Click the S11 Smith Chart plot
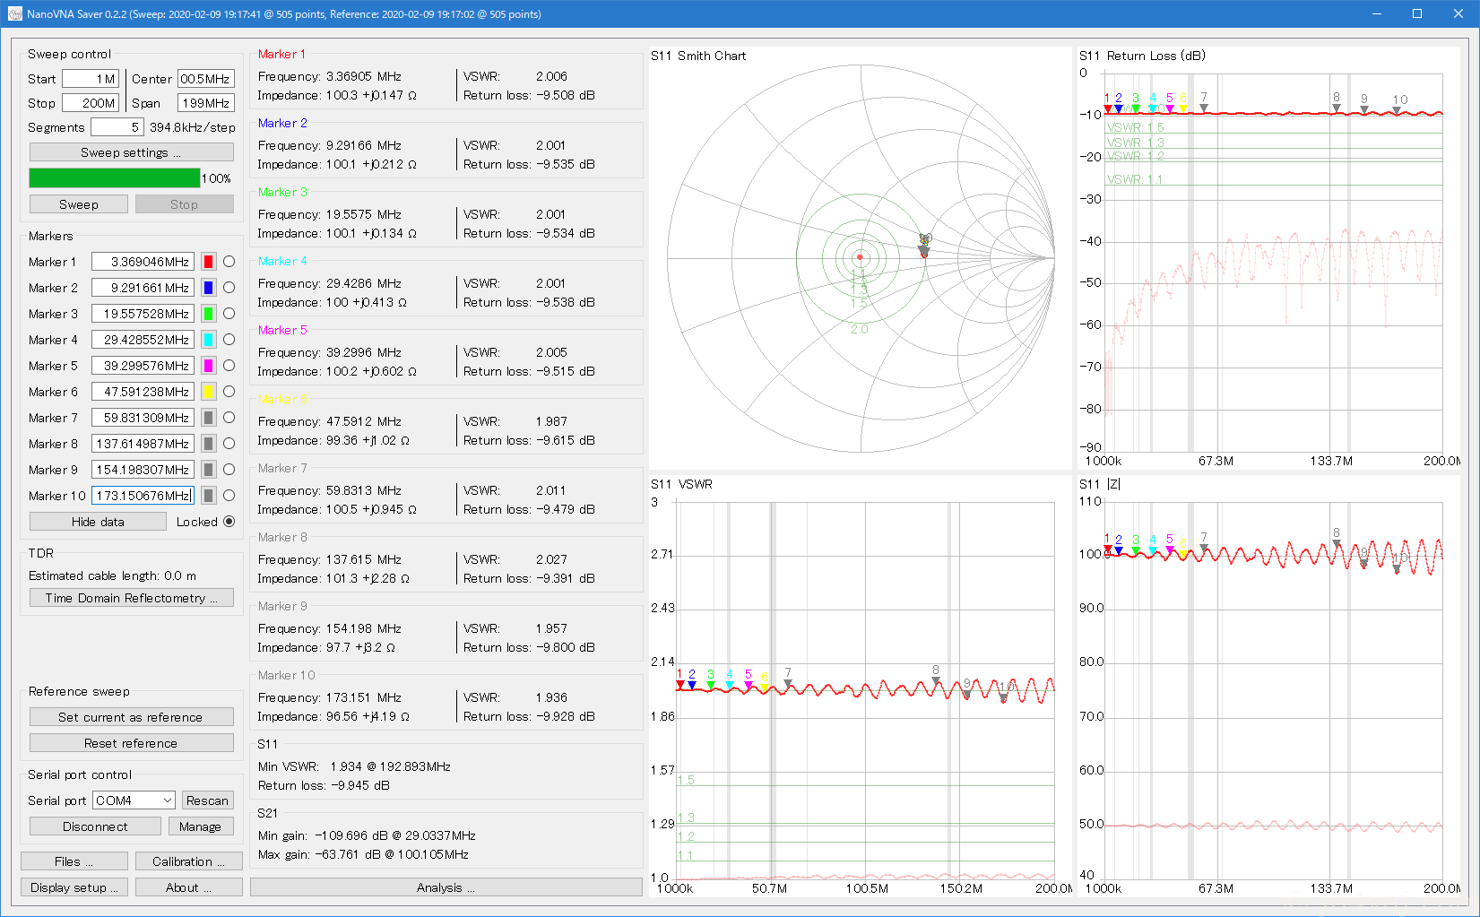Image resolution: width=1480 pixels, height=917 pixels. click(861, 258)
